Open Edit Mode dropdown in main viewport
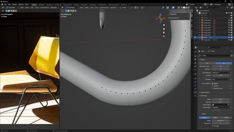The width and height of the screenshot is (234, 132). pyautogui.click(x=72, y=7)
